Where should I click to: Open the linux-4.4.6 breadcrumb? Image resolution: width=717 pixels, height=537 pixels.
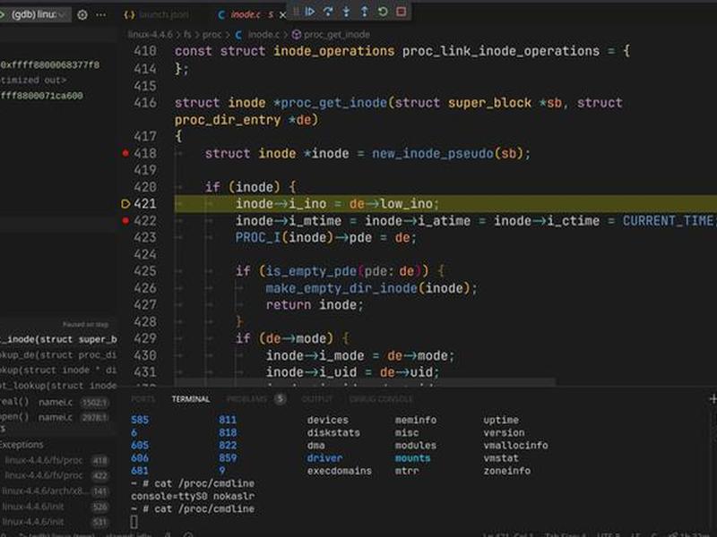(150, 35)
